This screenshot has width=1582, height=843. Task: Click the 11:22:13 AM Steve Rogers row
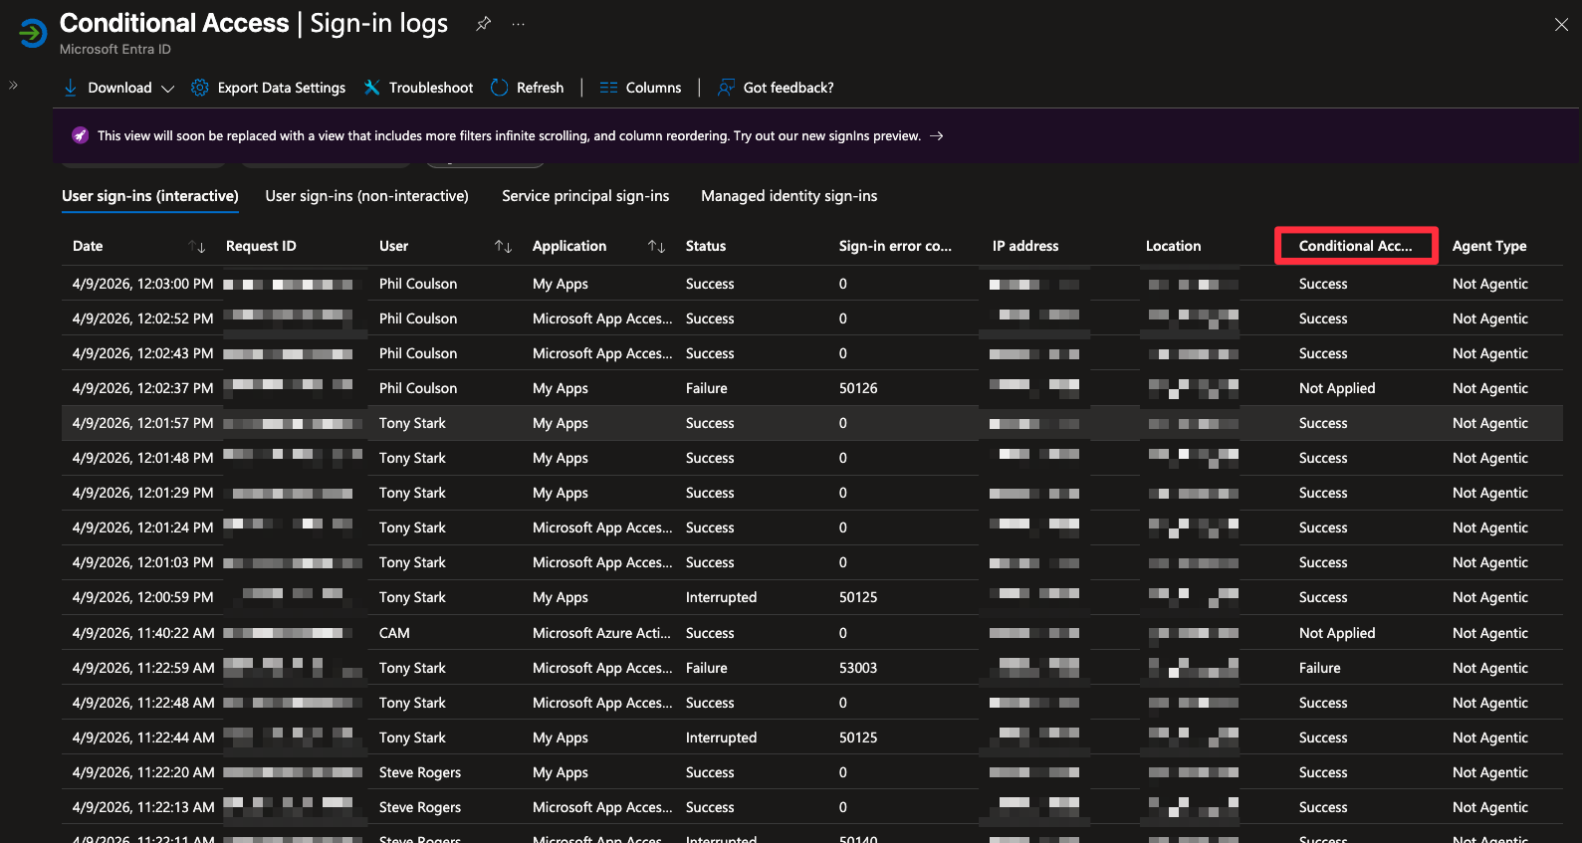[x=811, y=807]
